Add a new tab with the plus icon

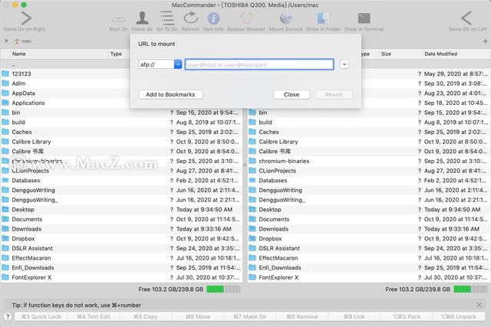coord(485,41)
